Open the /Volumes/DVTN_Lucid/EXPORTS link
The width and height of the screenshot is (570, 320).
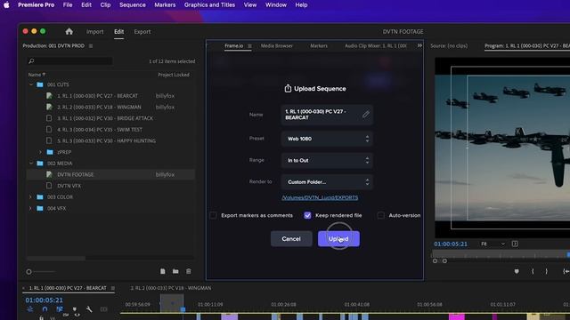(320, 197)
